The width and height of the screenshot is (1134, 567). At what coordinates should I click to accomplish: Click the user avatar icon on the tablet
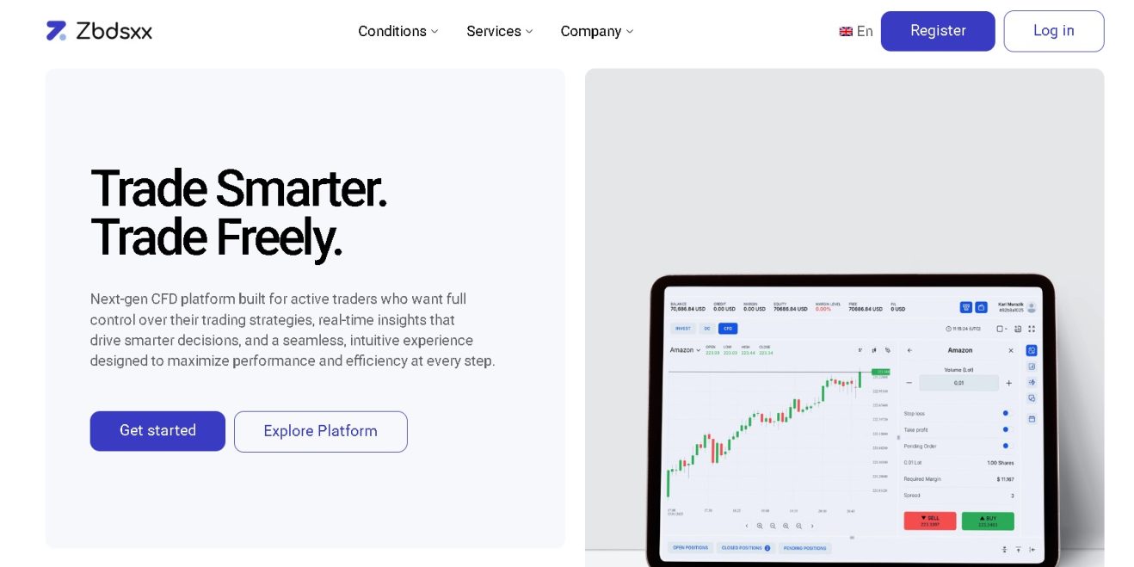1032,307
